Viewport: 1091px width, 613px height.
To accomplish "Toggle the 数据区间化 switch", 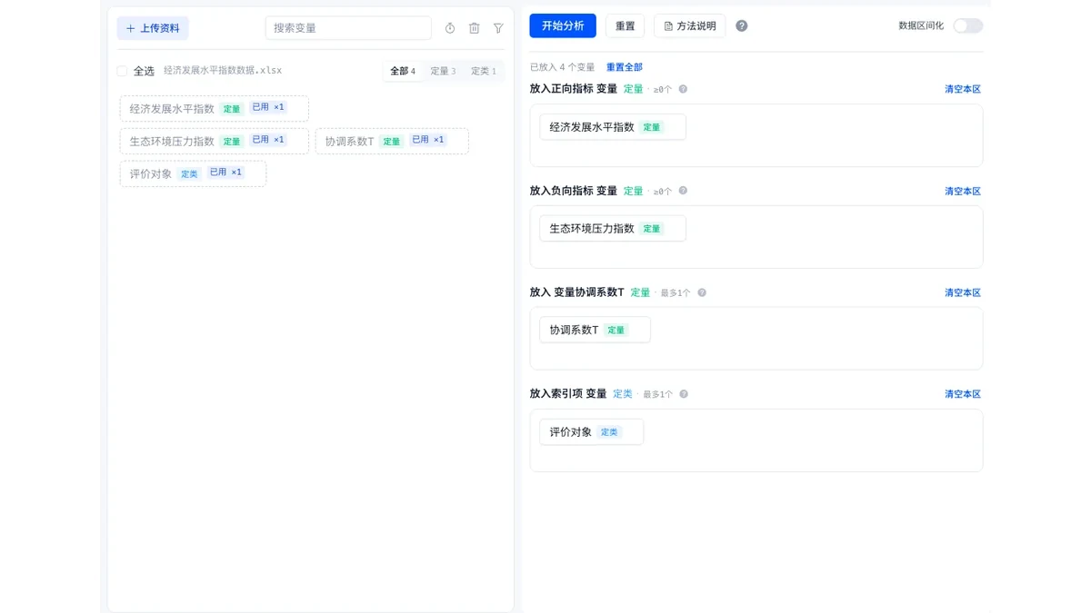I will click(x=967, y=25).
